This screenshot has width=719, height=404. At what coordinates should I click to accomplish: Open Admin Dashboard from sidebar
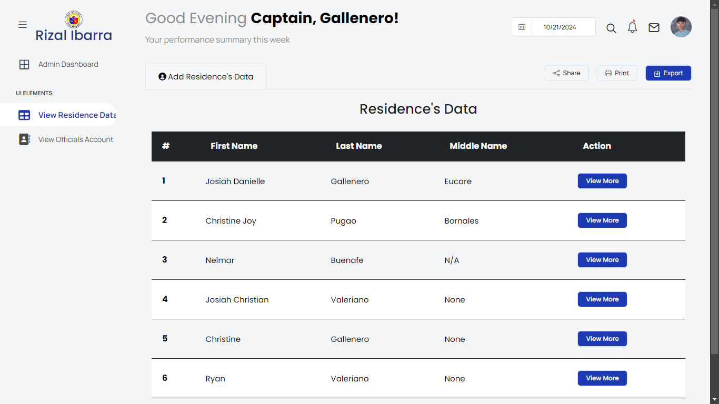pyautogui.click(x=68, y=65)
